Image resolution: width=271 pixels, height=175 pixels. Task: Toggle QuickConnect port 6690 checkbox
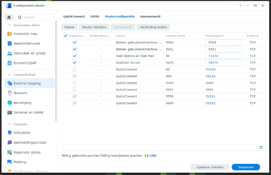coord(74,103)
